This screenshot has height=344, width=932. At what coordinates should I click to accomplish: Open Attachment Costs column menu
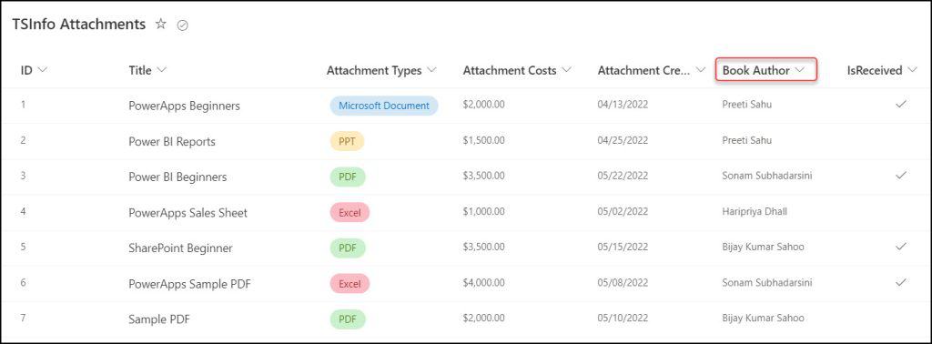point(566,70)
